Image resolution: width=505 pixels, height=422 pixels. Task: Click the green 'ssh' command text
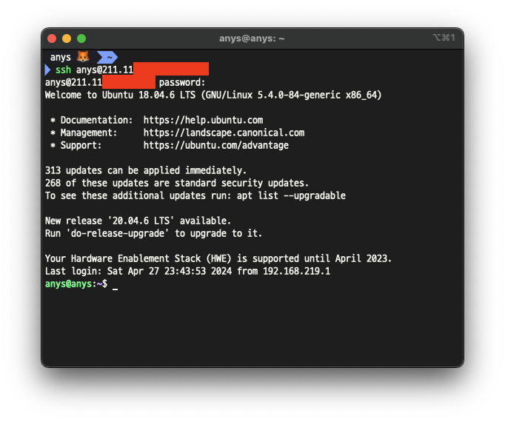63,70
